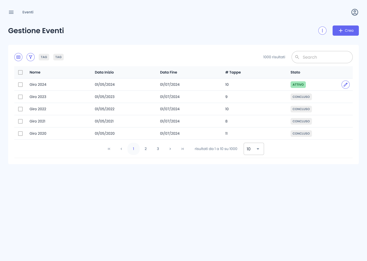This screenshot has height=261, width=367.
Task: Click the CONCLUSO badge for Giro 2020
Action: click(x=301, y=134)
